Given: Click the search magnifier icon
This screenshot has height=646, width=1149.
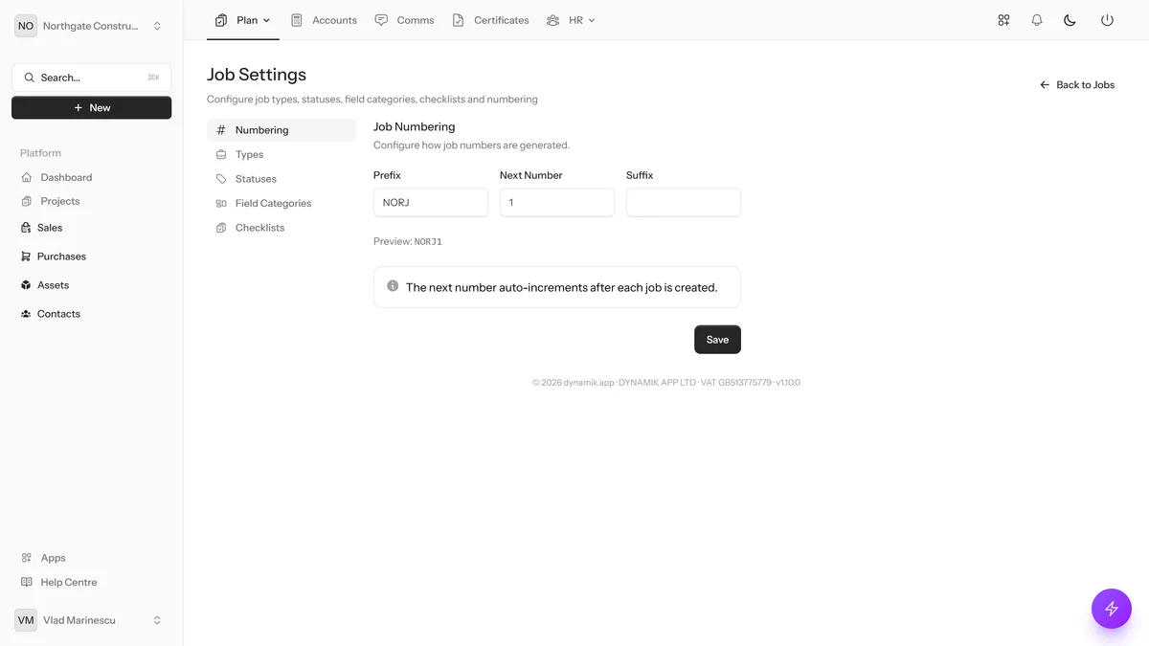Looking at the screenshot, I should coord(29,78).
